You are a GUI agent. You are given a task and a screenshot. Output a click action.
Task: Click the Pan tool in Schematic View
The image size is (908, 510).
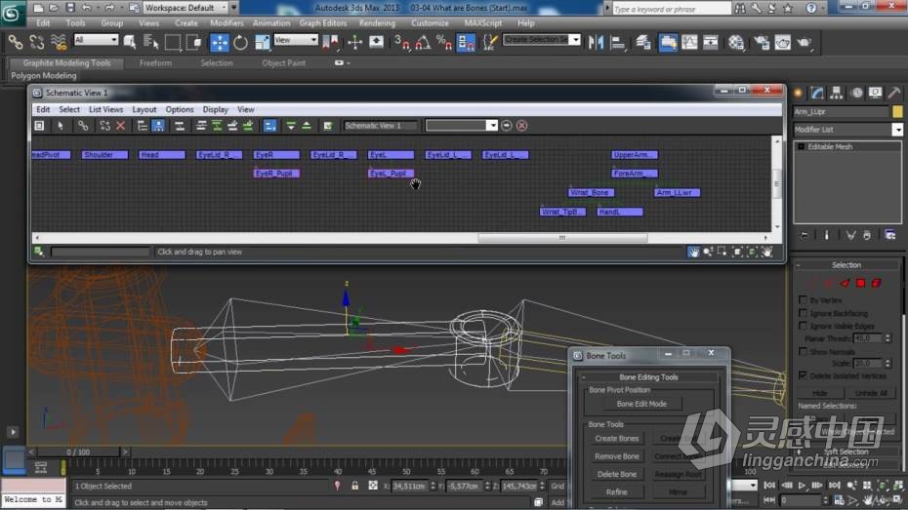693,252
